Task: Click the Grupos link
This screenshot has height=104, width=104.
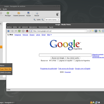Action: pyautogui.click(x=32, y=35)
